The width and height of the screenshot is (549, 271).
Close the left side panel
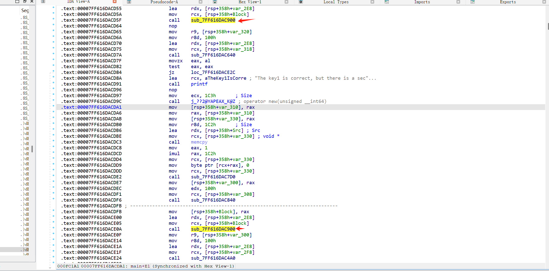point(32,2)
